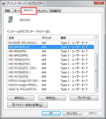Open the ポート tab
The image size is (106, 119).
17,11
